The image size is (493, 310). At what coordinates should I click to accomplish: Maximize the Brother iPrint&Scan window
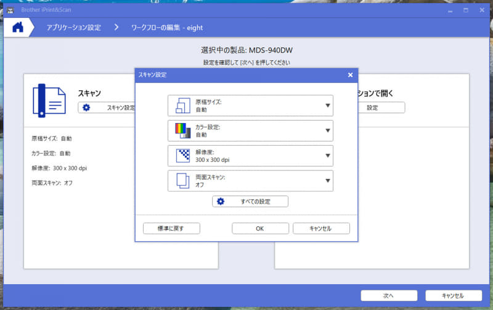click(466, 10)
